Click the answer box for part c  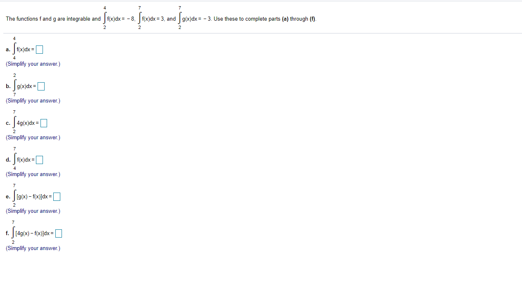point(43,123)
